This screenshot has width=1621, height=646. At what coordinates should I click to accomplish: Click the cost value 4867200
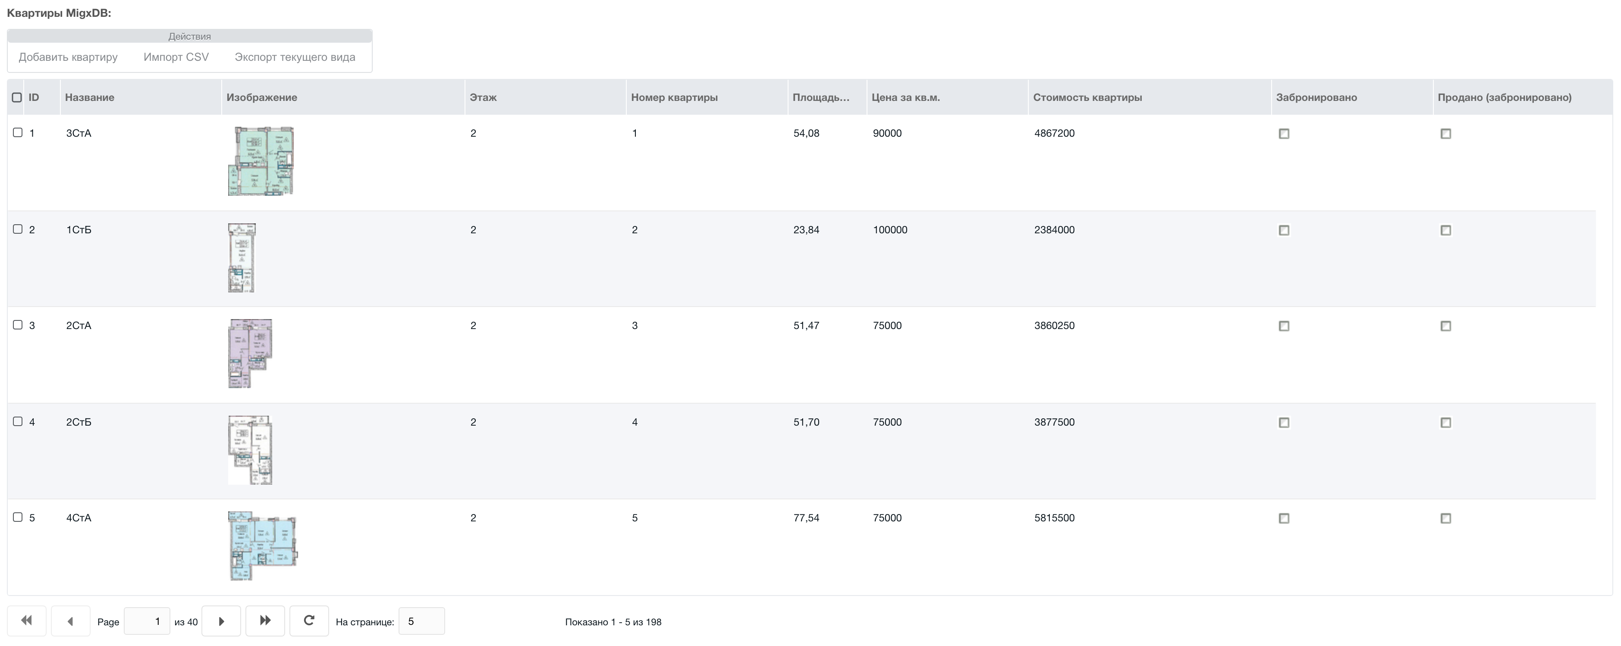1054,133
